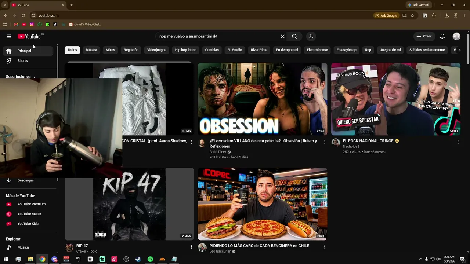Screen dimensions: 470x264
Task: Open Chrome three-dot menu
Action: (x=464, y=15)
